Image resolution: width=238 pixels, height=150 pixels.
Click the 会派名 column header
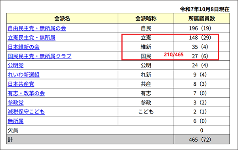62,18
